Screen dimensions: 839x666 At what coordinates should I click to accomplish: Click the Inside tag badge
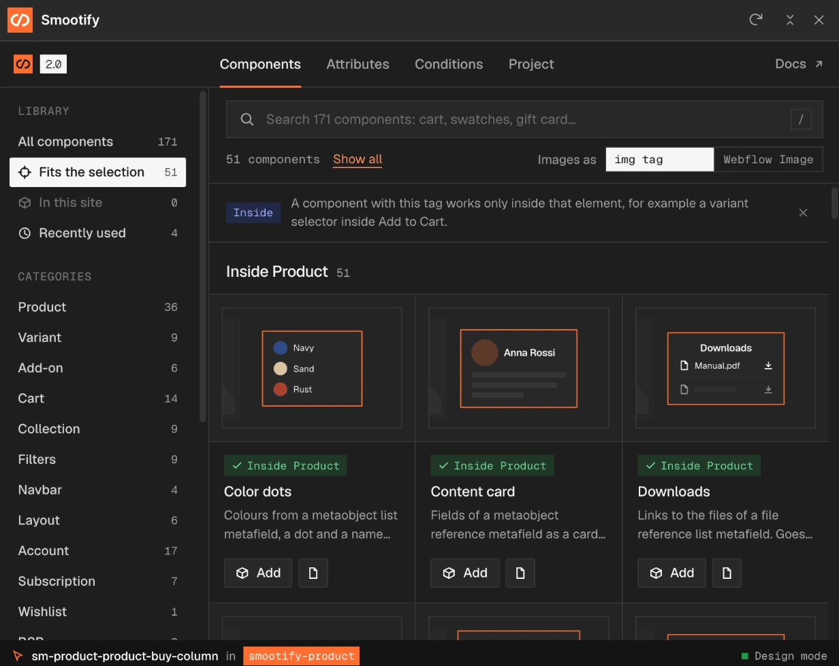[253, 213]
